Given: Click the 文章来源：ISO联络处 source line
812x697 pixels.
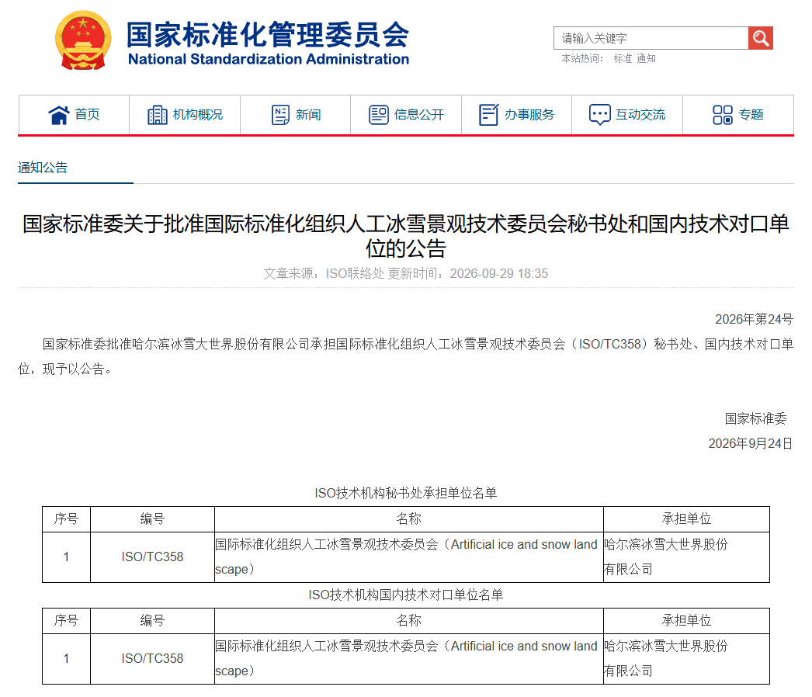Looking at the screenshot, I should 324,273.
